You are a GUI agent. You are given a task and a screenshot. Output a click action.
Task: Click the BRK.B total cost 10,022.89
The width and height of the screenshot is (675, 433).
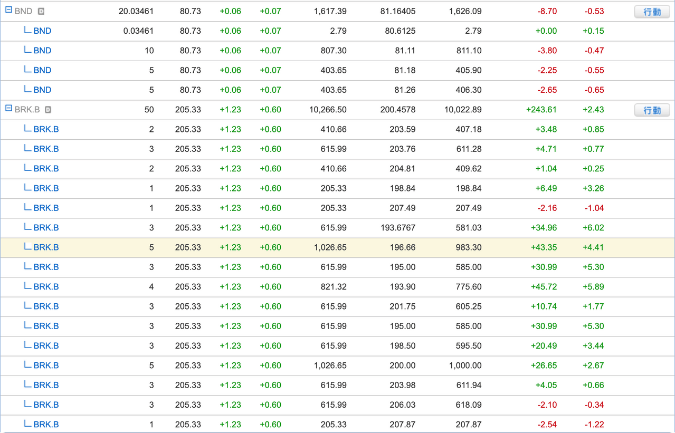(463, 110)
